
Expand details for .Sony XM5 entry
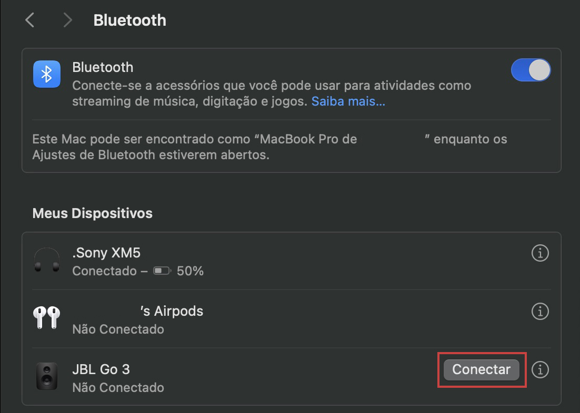539,253
